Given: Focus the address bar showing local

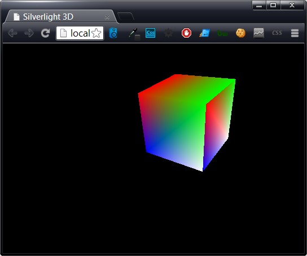Looking at the screenshot, I should (80, 33).
